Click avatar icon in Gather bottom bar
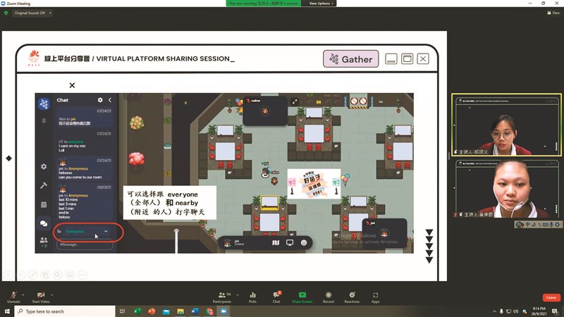Screen dimensions: 564x317 point(227,243)
